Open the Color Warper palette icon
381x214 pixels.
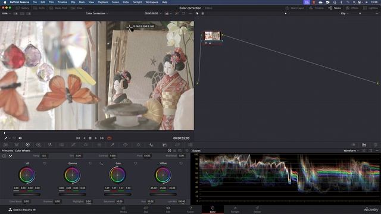click(x=99, y=145)
